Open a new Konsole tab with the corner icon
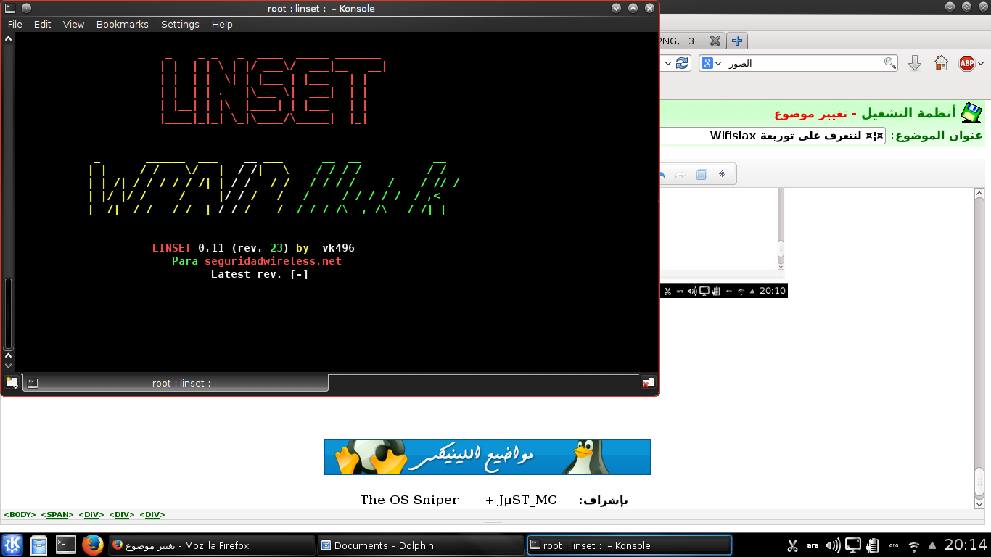The image size is (991, 557). 12,382
